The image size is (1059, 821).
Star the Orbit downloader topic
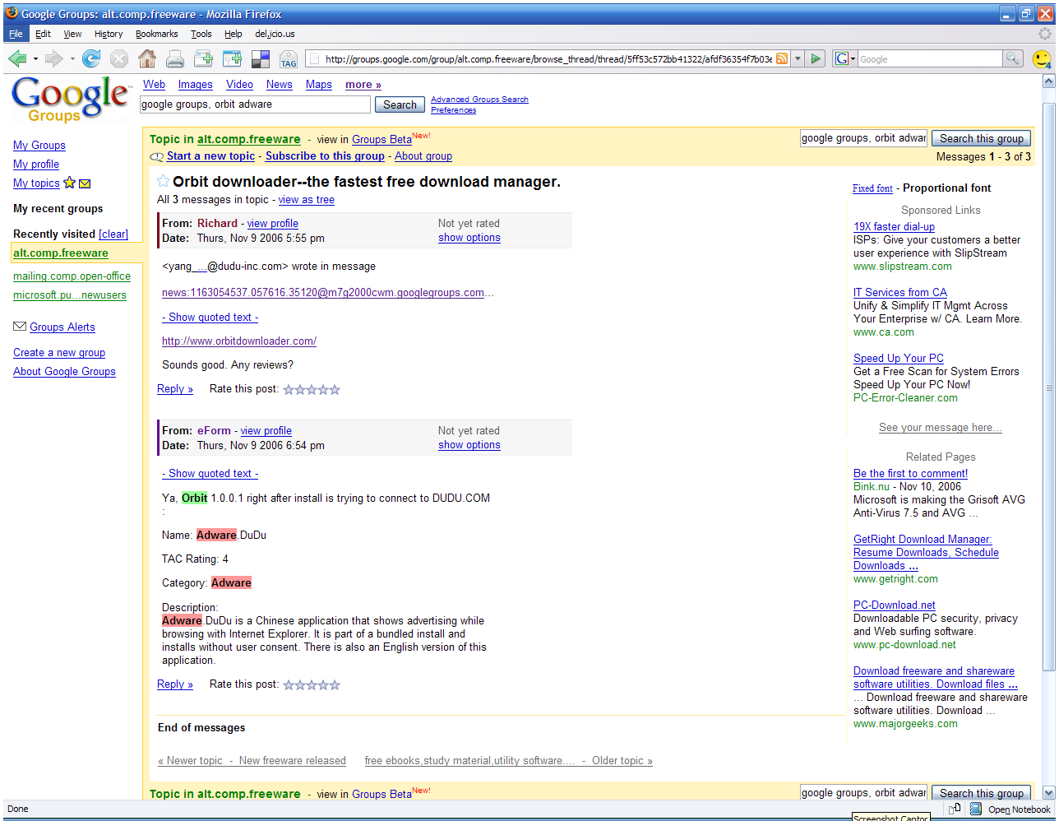163,182
